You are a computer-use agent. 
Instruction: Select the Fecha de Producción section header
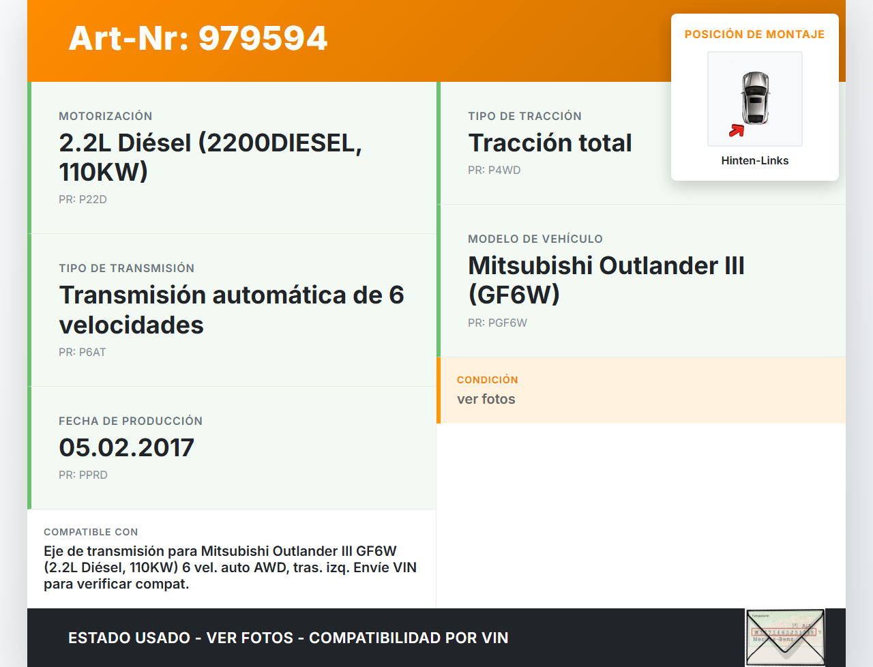pyautogui.click(x=131, y=421)
